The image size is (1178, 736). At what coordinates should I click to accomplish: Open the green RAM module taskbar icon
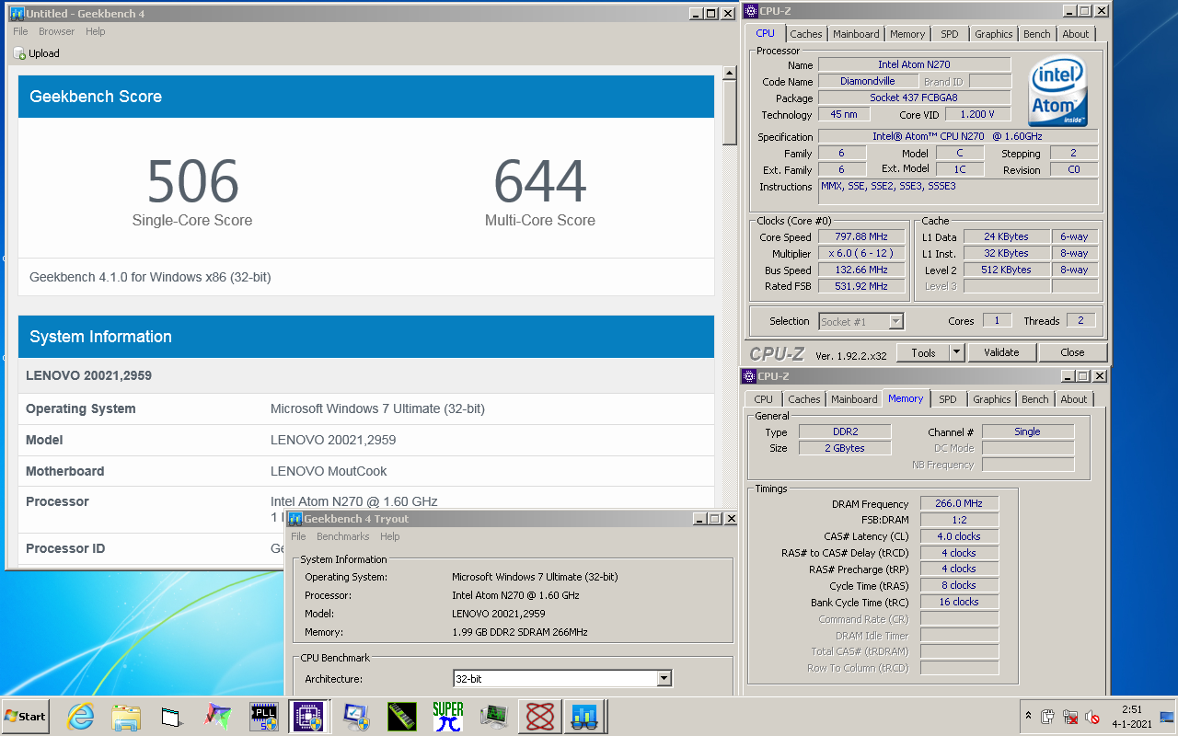click(x=402, y=716)
